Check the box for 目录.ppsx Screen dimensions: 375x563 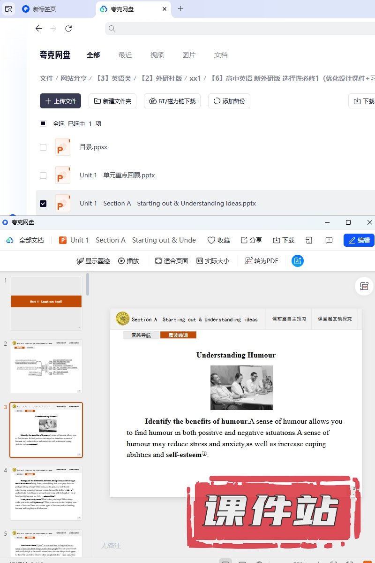43,147
